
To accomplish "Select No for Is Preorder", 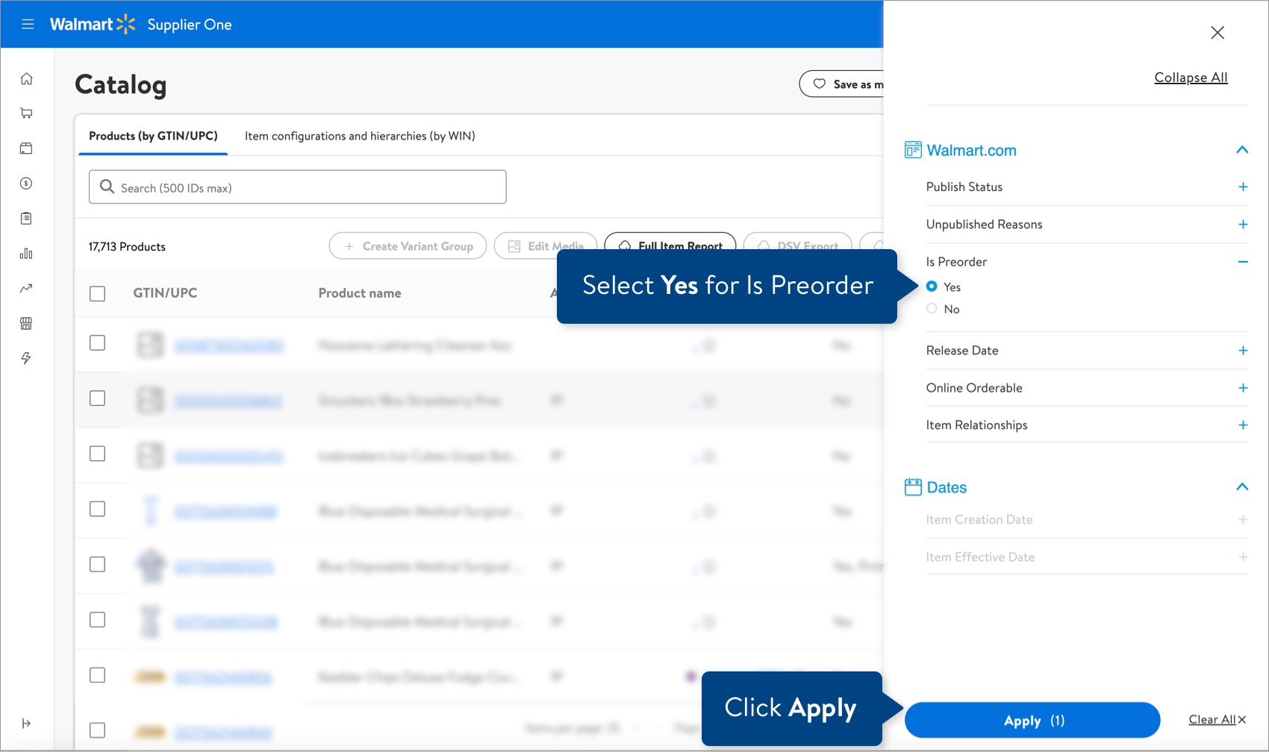I will tap(932, 308).
